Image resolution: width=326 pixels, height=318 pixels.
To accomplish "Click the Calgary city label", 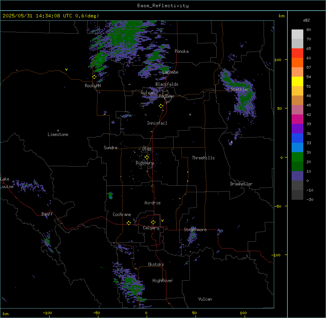I will pos(151,228).
